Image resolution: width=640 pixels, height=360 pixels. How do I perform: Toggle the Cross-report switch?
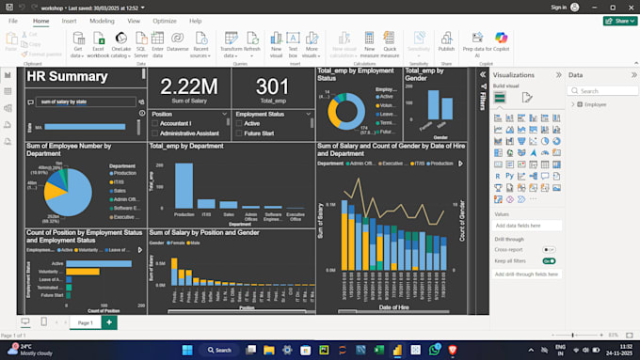pos(549,249)
